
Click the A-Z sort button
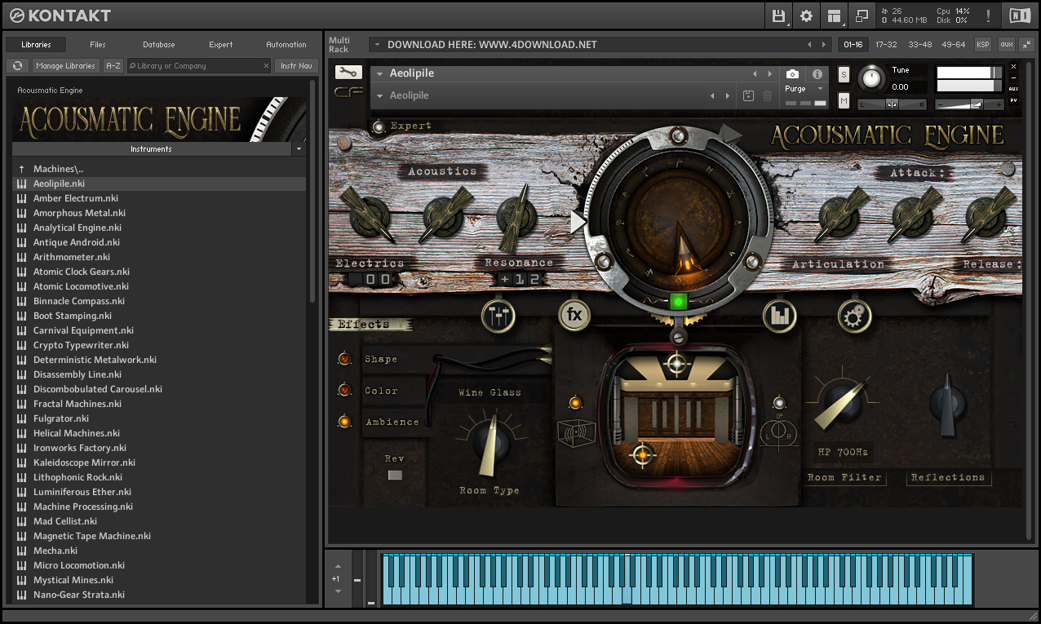click(113, 66)
